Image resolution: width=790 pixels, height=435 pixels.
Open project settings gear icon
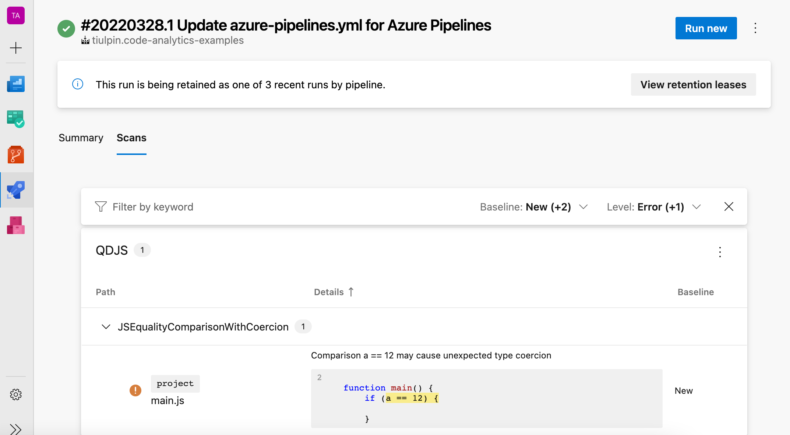pyautogui.click(x=16, y=395)
